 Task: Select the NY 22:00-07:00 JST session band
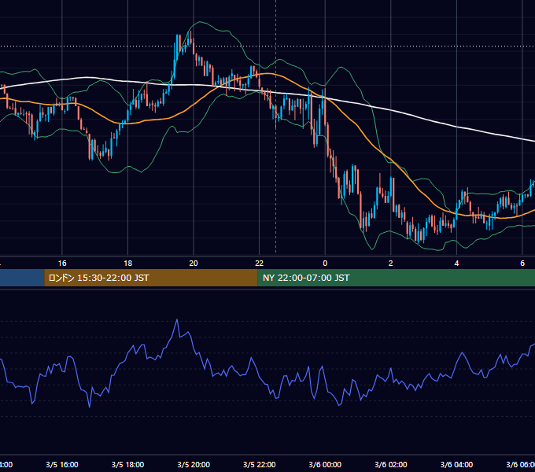coord(396,278)
